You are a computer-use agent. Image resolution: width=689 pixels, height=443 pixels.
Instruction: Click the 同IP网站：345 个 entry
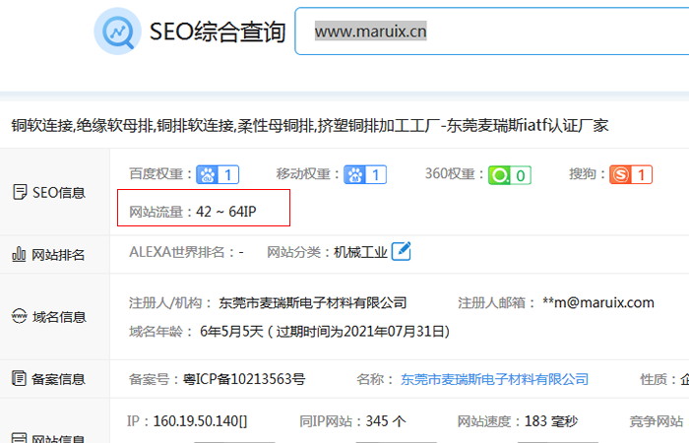pos(352,421)
